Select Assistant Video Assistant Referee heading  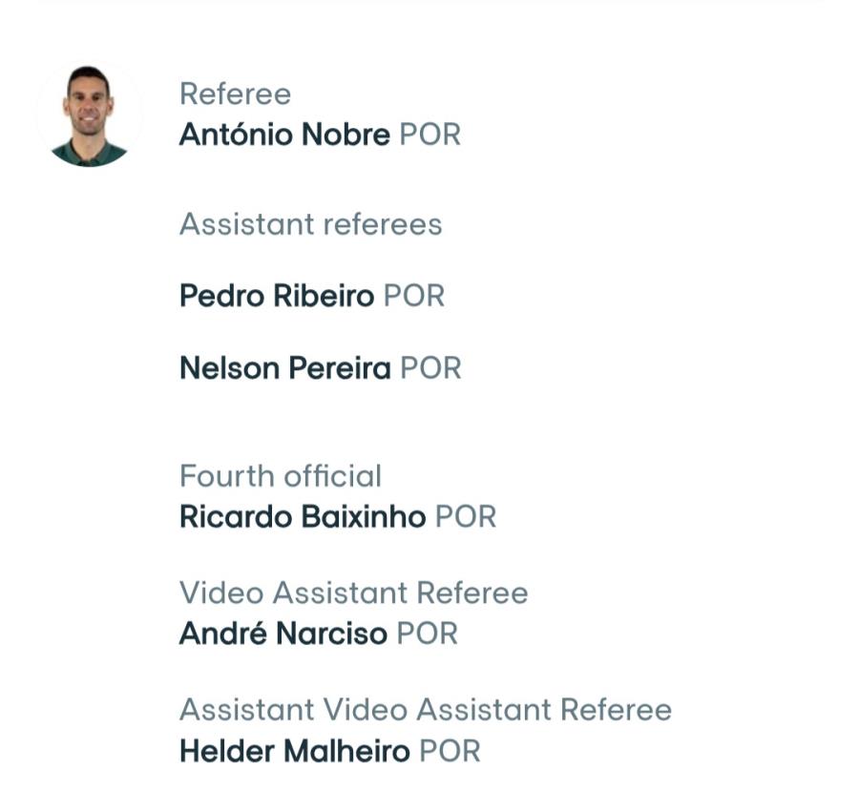[x=426, y=710]
